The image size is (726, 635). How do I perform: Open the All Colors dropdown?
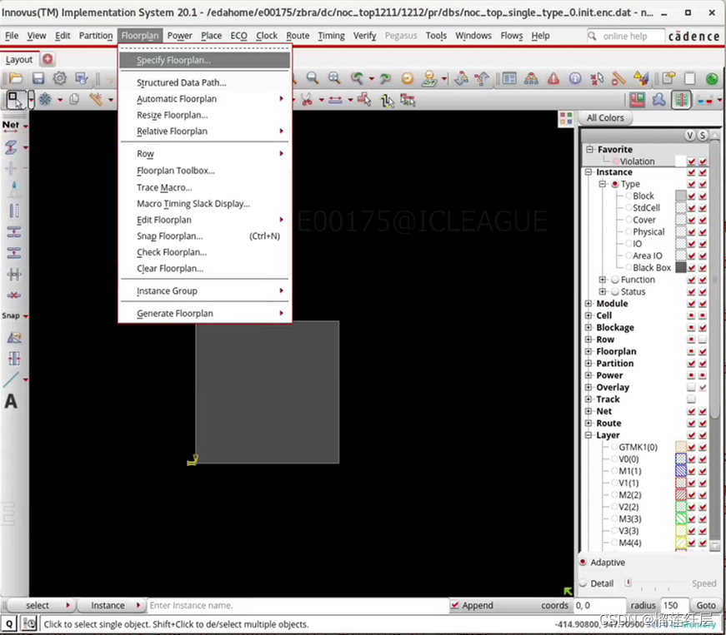pyautogui.click(x=605, y=117)
